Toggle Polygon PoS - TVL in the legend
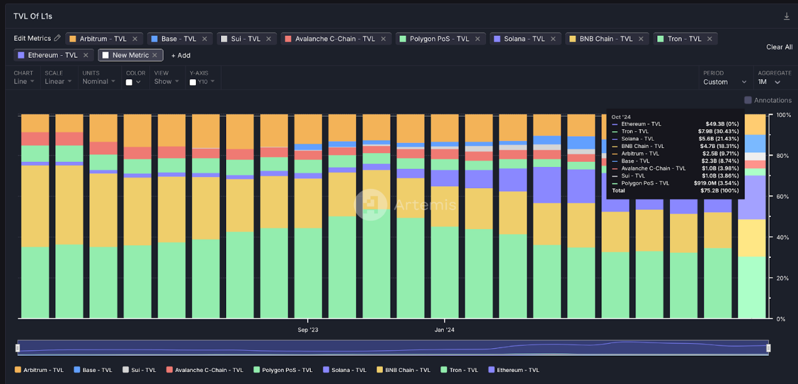The height and width of the screenshot is (384, 798). 283,370
